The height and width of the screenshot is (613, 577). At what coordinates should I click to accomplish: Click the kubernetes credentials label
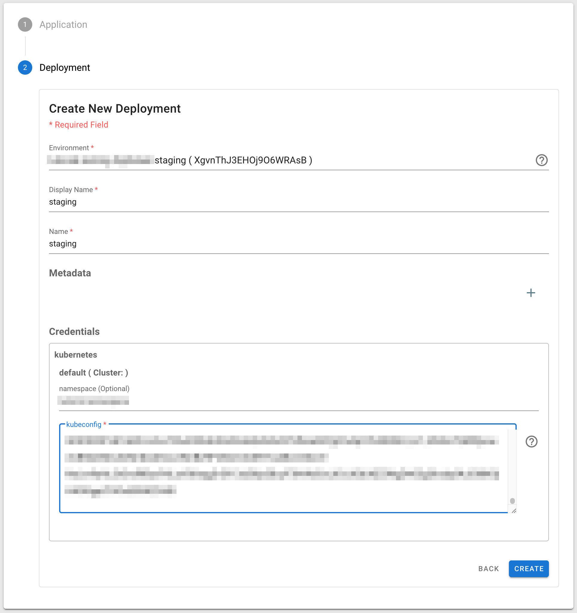click(76, 355)
